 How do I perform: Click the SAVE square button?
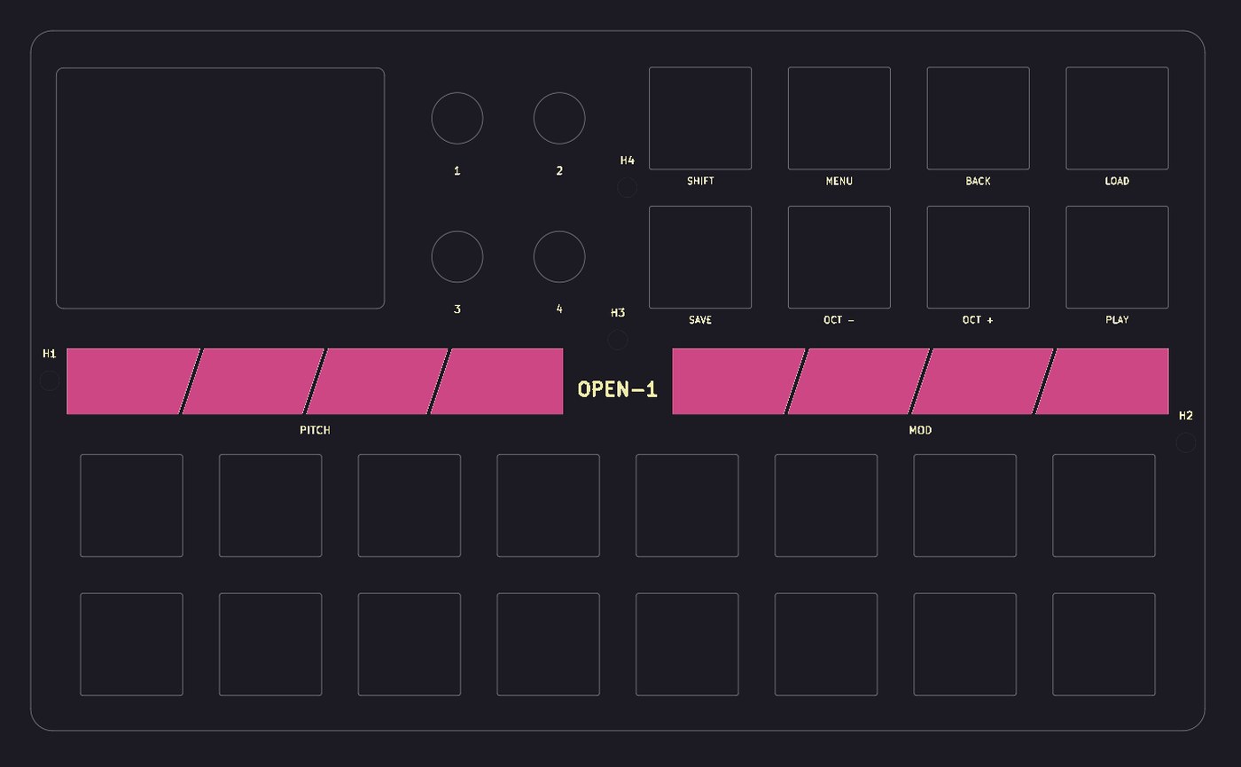pyautogui.click(x=700, y=257)
